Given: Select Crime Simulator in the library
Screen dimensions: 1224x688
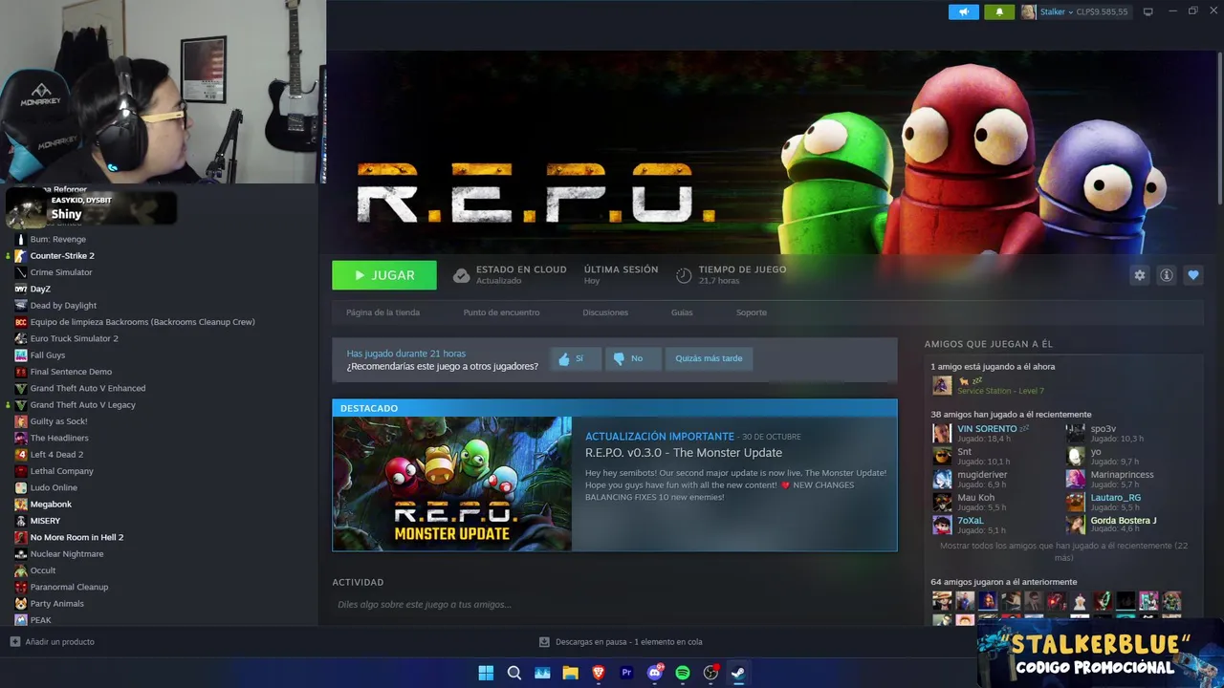Looking at the screenshot, I should click(61, 272).
